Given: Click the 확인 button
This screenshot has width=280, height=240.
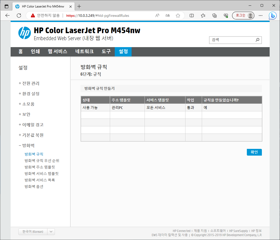Looking at the screenshot, I should (x=254, y=152).
